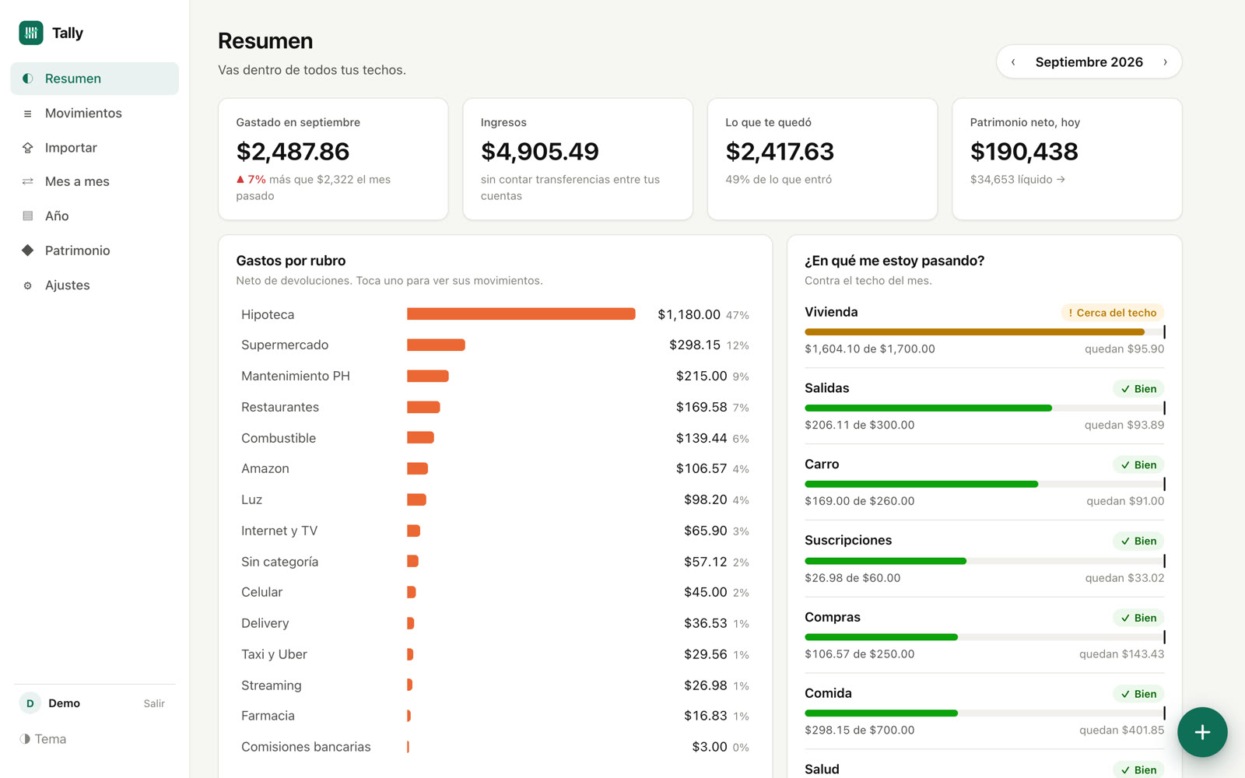Select the Amazon expense row

[495, 468]
